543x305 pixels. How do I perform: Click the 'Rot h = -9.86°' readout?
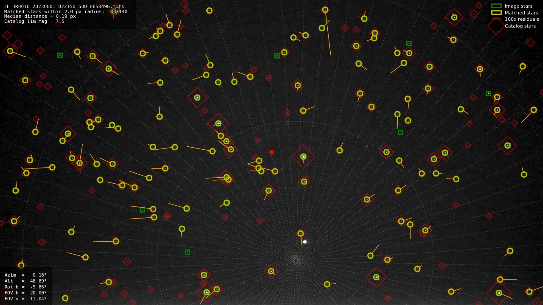coord(25,287)
